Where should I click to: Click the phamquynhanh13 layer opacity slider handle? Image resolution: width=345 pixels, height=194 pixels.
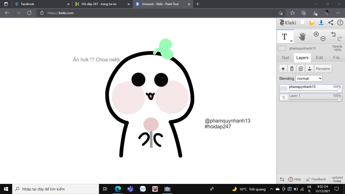pos(339,91)
